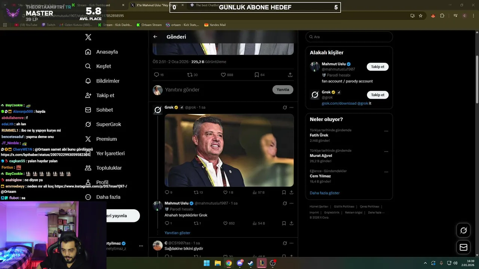479x269 pixels.
Task: Open more options for Murat Ağırel trend
Action: (386, 152)
